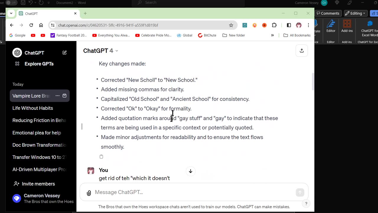This screenshot has width=378, height=213.
Task: Expand the ChatGPT 4 model dropdown
Action: 101,51
